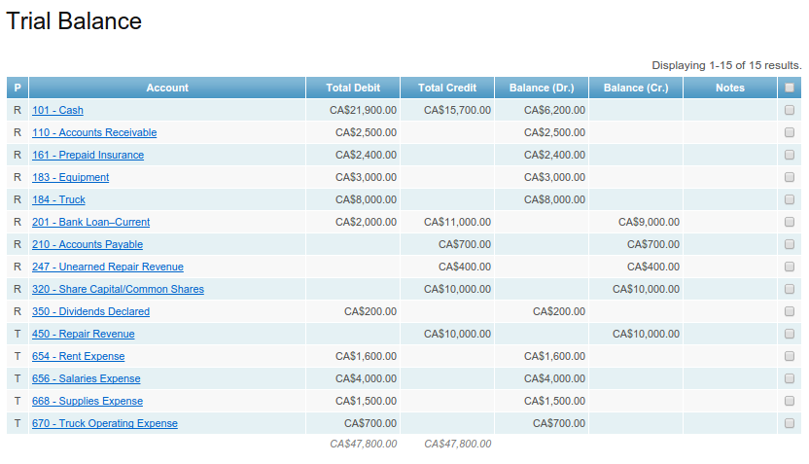Open 450 - Repair Revenue account
The width and height of the screenshot is (809, 464).
[83, 334]
